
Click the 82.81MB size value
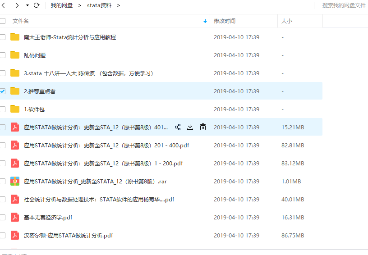(293, 146)
